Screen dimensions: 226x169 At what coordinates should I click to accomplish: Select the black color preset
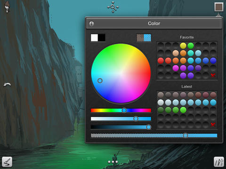[x=102, y=38]
